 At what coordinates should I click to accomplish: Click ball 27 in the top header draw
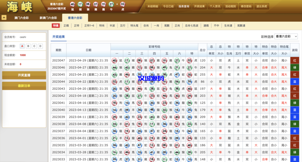111,4
